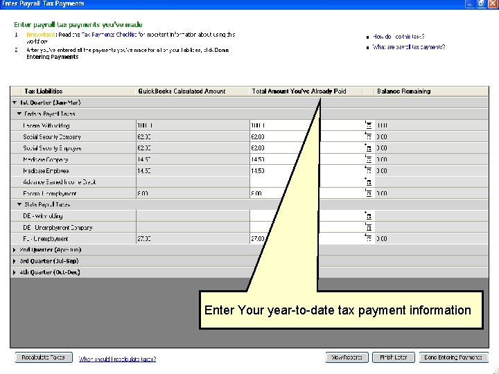Image resolution: width=499 pixels, height=374 pixels.
Task: Click Done Entering Payments button
Action: pyautogui.click(x=453, y=357)
